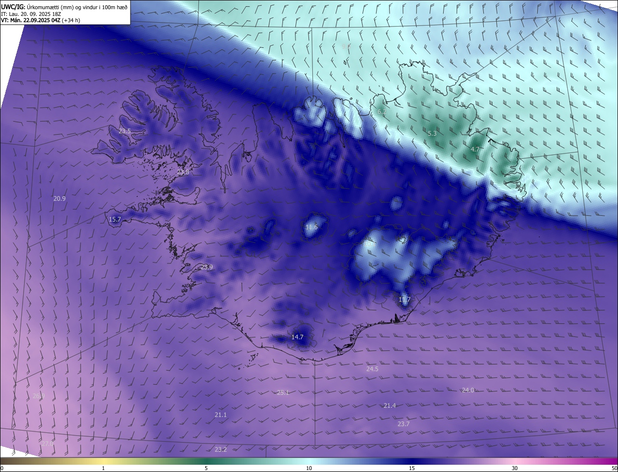Screen dimensions: 618x472
Task: Click the 11.7 value label near the southeast coast
Action: pyautogui.click(x=405, y=300)
